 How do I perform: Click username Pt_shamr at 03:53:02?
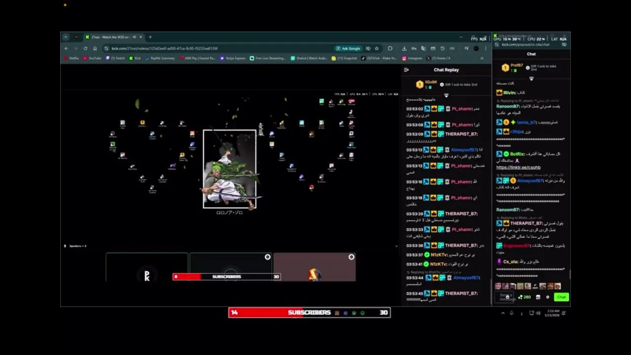[461, 109]
